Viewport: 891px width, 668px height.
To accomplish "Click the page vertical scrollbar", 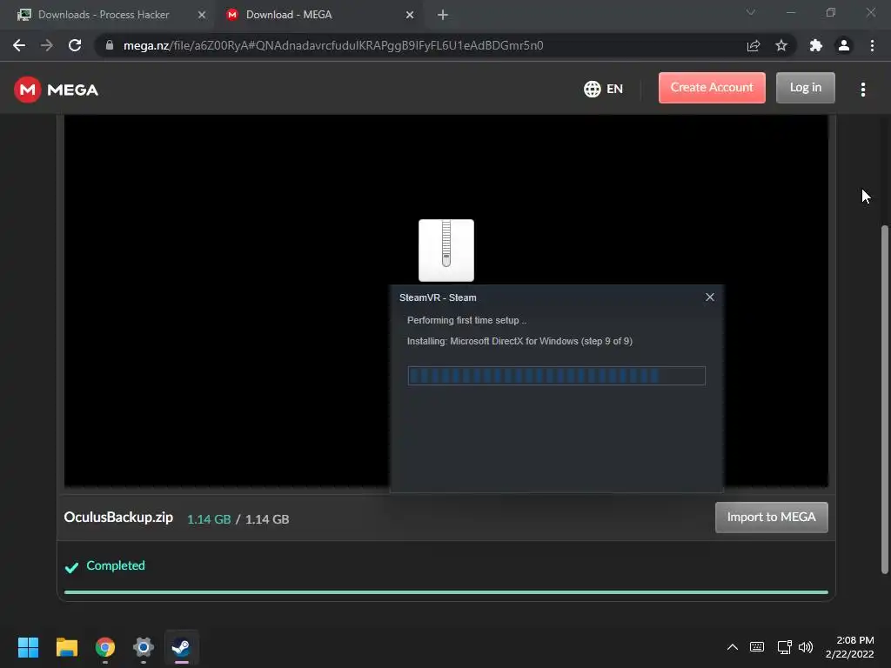I will coord(885,399).
